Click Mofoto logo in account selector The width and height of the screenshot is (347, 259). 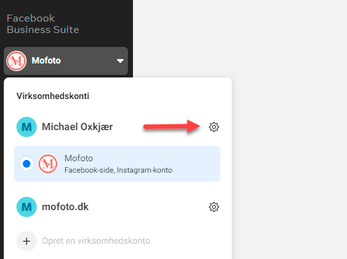[x=16, y=61]
